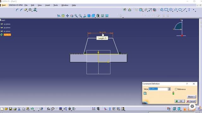Click the Formula f(x) icon

(x=48, y=109)
